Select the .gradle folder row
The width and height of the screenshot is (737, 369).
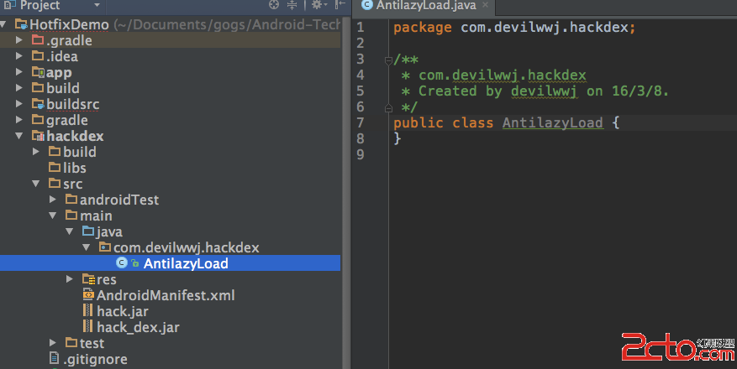tap(170, 40)
